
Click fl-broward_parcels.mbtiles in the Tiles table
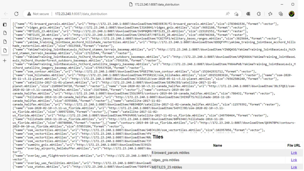[170, 153]
